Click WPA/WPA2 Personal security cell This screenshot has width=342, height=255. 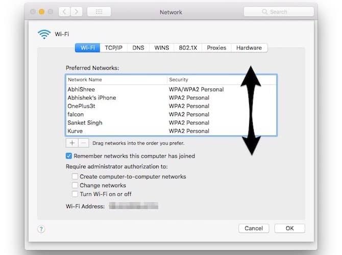[197, 89]
